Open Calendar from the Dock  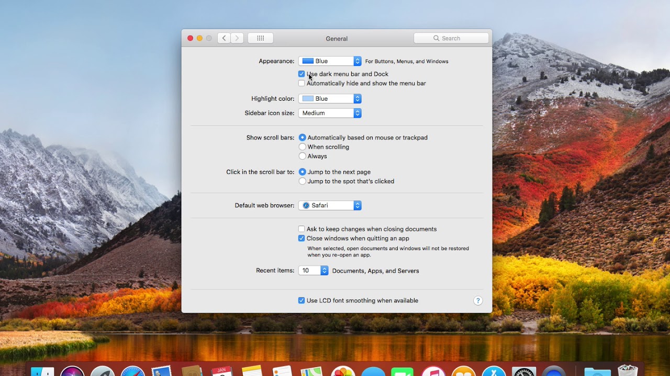[222, 371]
